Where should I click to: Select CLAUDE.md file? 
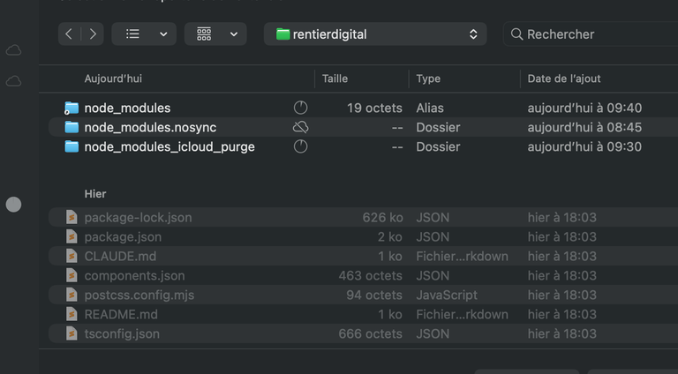click(363, 256)
